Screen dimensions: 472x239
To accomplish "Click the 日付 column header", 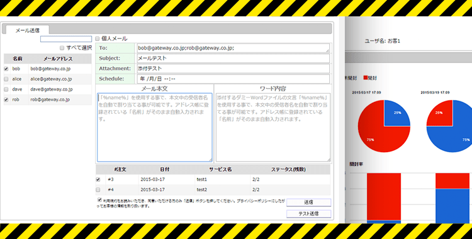I will [x=165, y=169].
